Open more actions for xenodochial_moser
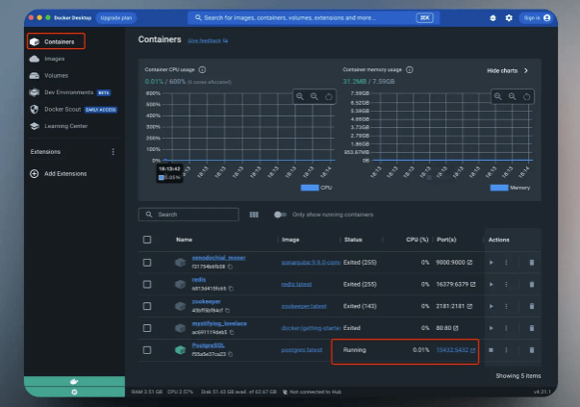 coord(506,263)
